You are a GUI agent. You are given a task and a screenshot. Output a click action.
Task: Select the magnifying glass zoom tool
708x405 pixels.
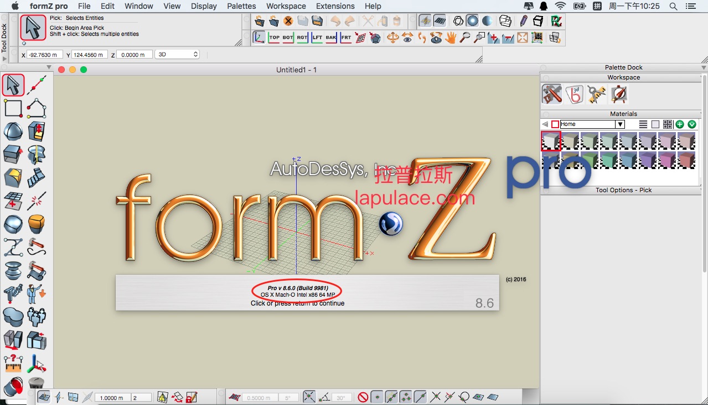tap(465, 38)
